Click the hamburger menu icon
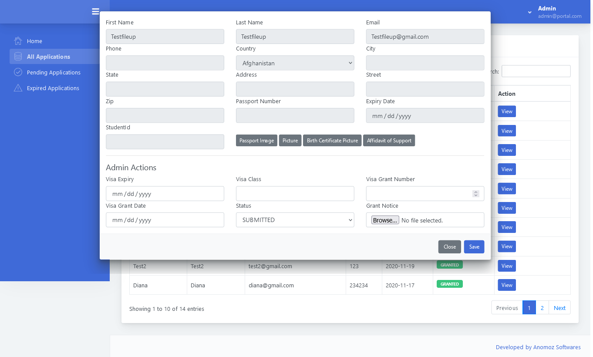The height and width of the screenshot is (357, 593). point(96,12)
